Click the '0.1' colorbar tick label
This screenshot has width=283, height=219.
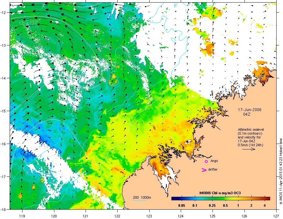click(195, 205)
